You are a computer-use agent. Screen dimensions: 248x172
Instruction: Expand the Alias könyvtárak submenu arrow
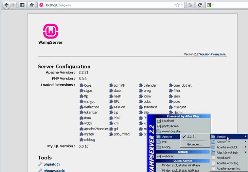coord(245,152)
